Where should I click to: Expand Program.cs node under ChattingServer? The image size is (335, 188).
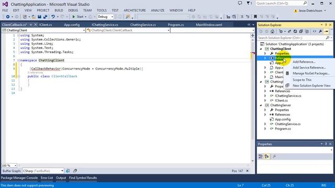265,129
